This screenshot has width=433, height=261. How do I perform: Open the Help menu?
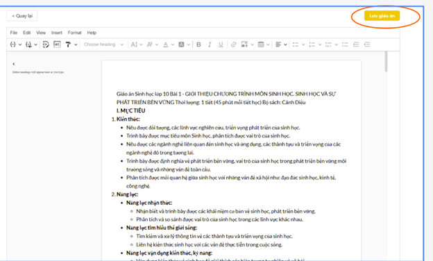(92, 33)
